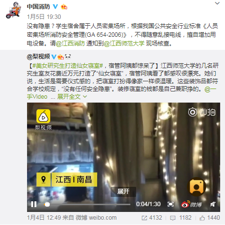225x225 pixels.
Task: Toggle the video mute speaker icon
Action: click(213, 204)
